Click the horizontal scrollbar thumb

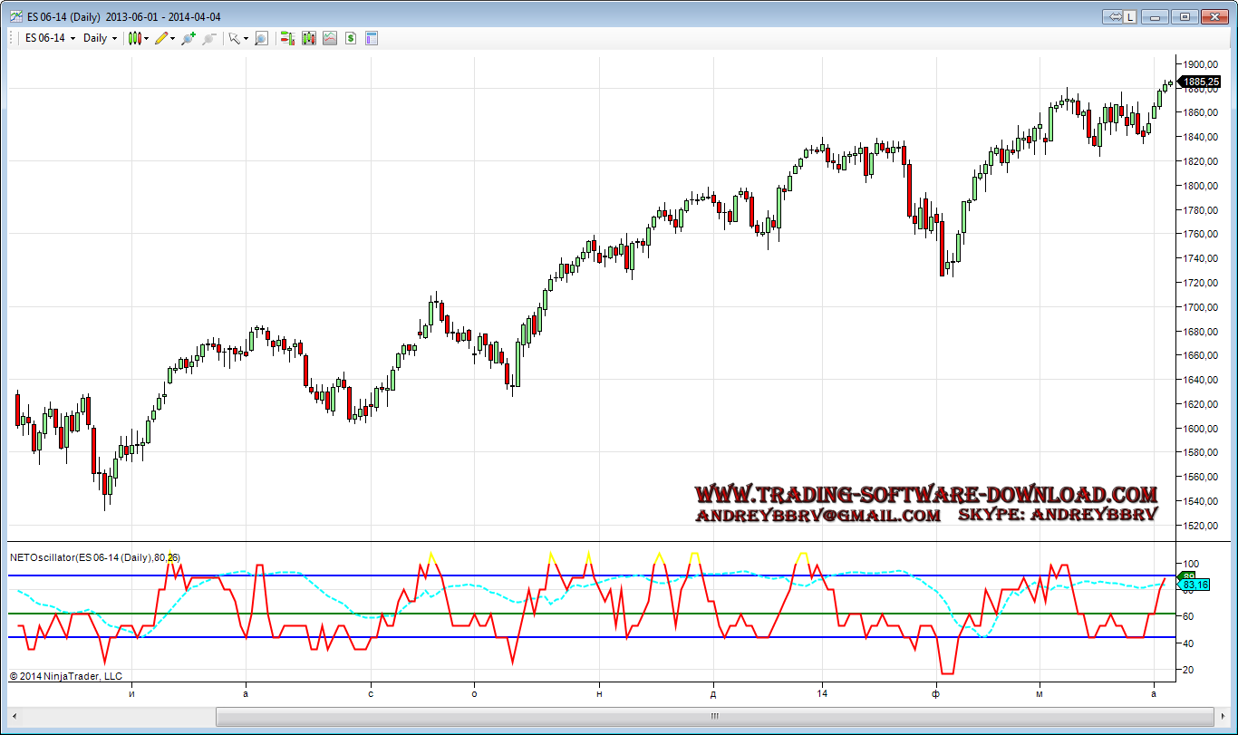pos(713,717)
